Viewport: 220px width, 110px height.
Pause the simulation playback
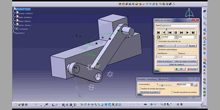176,32
